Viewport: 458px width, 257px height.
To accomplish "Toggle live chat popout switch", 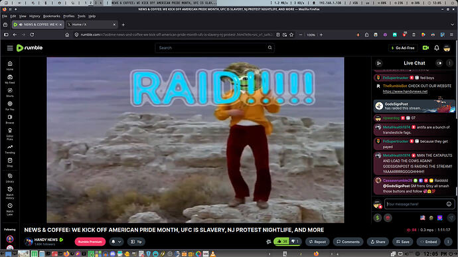I will pyautogui.click(x=439, y=63).
